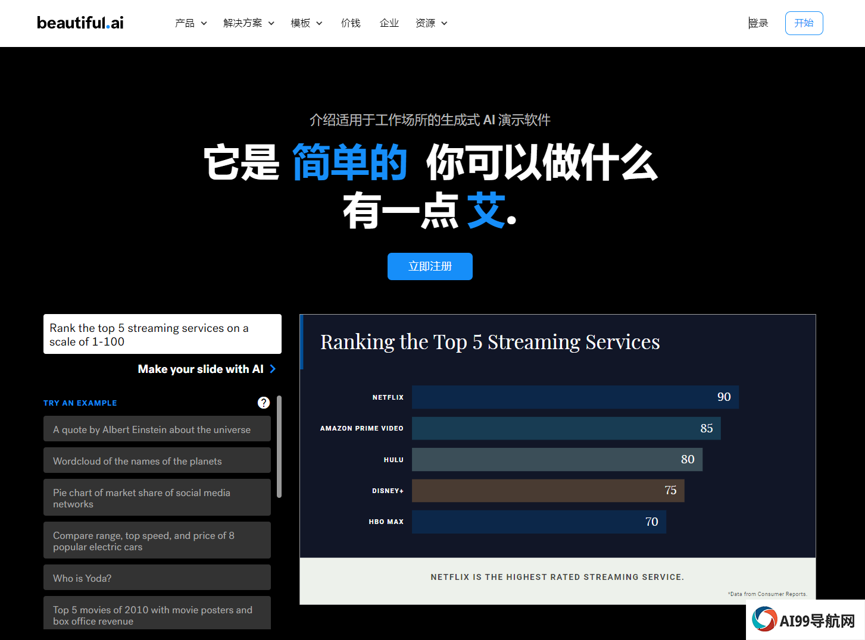Expand the 资源 dropdown menu
865x640 pixels.
[x=431, y=23]
